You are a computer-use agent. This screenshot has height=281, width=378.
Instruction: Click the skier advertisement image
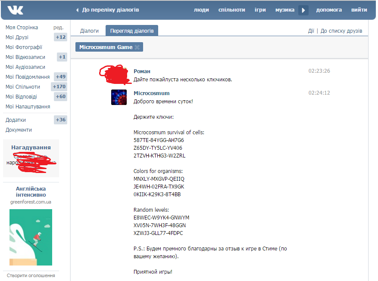click(31, 237)
